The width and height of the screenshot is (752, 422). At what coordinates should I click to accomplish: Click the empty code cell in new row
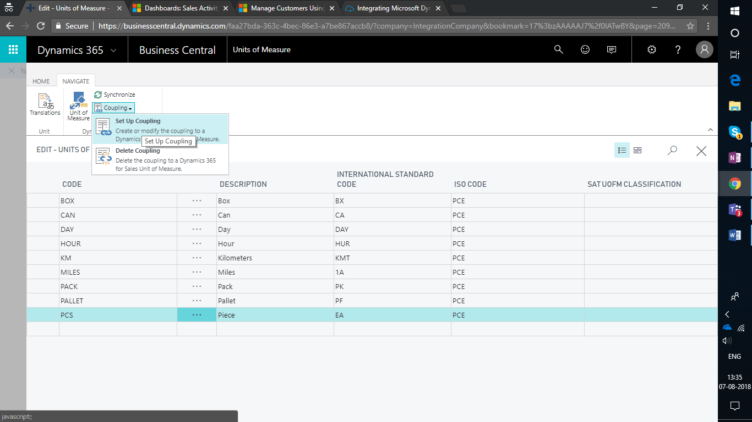click(x=117, y=329)
